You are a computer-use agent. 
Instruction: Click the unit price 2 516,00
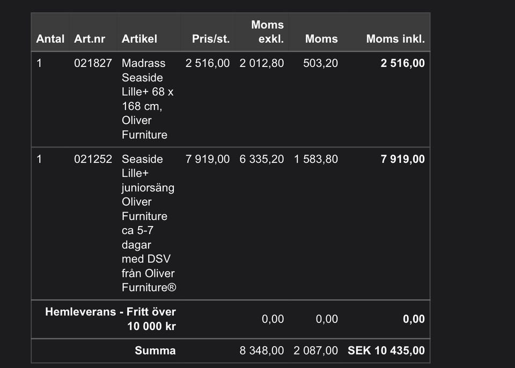point(208,63)
